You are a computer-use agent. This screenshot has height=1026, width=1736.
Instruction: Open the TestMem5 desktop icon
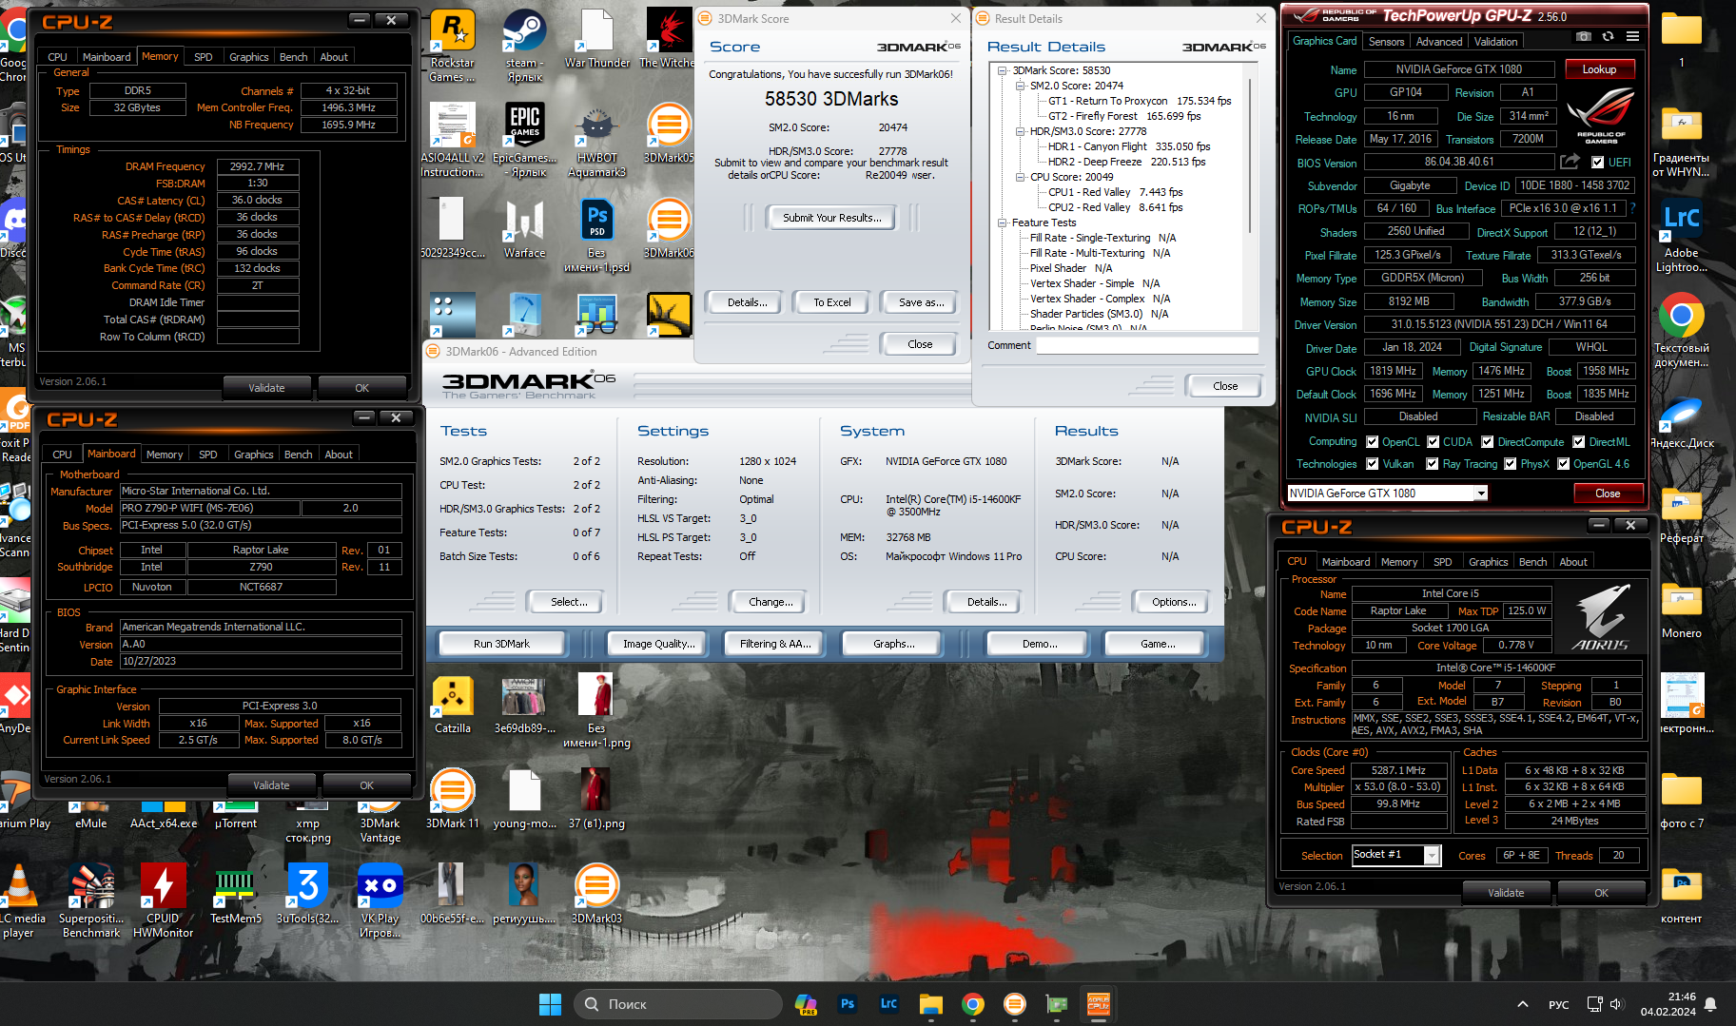(235, 894)
